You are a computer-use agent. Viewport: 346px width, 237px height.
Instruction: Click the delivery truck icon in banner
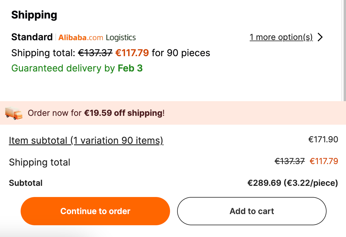pyautogui.click(x=14, y=113)
